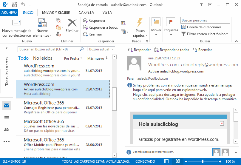Expand the people pane chevron

(x=236, y=152)
